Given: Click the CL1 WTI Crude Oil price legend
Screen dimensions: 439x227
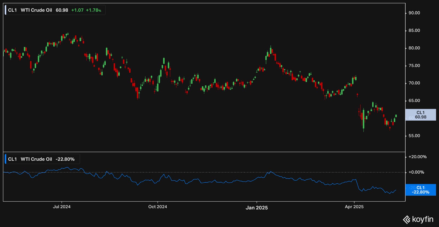Looking at the screenshot, I should point(55,10).
